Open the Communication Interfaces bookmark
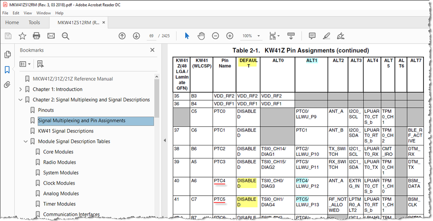The width and height of the screenshot is (433, 221). pyautogui.click(x=71, y=214)
